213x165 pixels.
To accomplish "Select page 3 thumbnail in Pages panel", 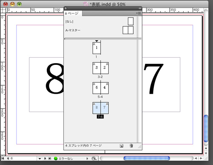I will coord(97,68).
